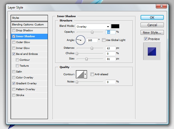Viewport: 174px width, 129px height.
Task: Open the Blend Mode dropdown
Action: click(93, 26)
